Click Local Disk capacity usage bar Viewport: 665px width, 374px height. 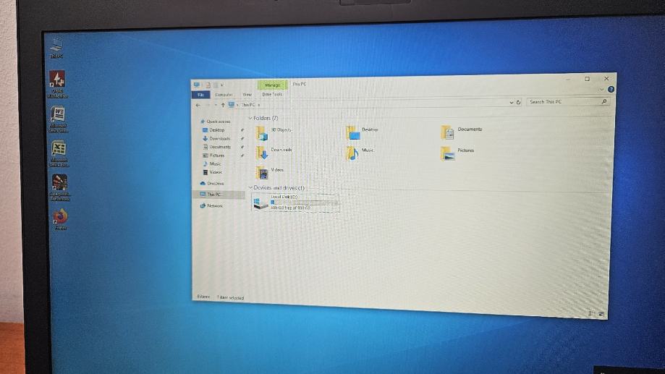coord(304,203)
